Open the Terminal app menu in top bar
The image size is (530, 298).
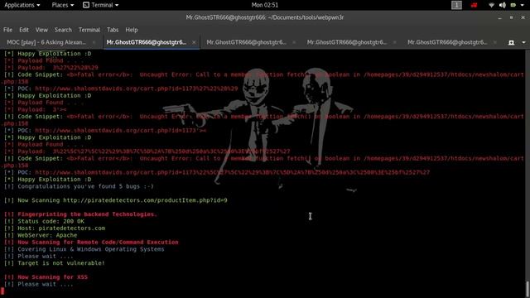[x=101, y=5]
